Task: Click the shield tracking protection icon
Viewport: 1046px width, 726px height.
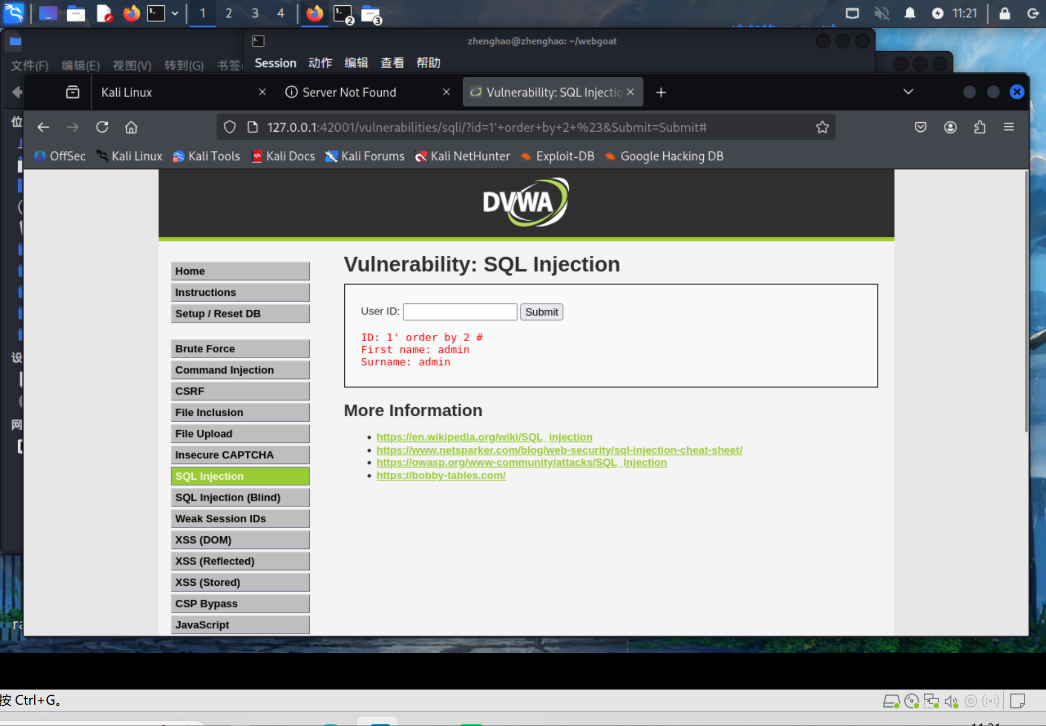Action: (x=230, y=127)
